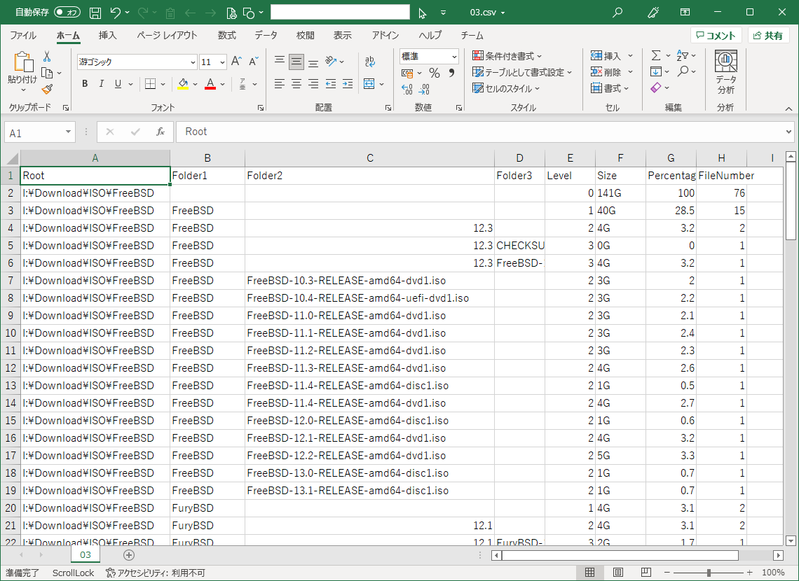Switch to the 挿入 ribbon tab
The width and height of the screenshot is (799, 581).
pyautogui.click(x=107, y=35)
